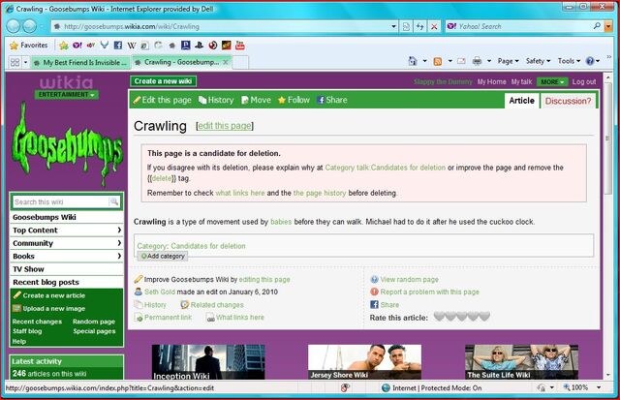Click the Move toolbar item
The width and height of the screenshot is (620, 400).
coord(256,100)
